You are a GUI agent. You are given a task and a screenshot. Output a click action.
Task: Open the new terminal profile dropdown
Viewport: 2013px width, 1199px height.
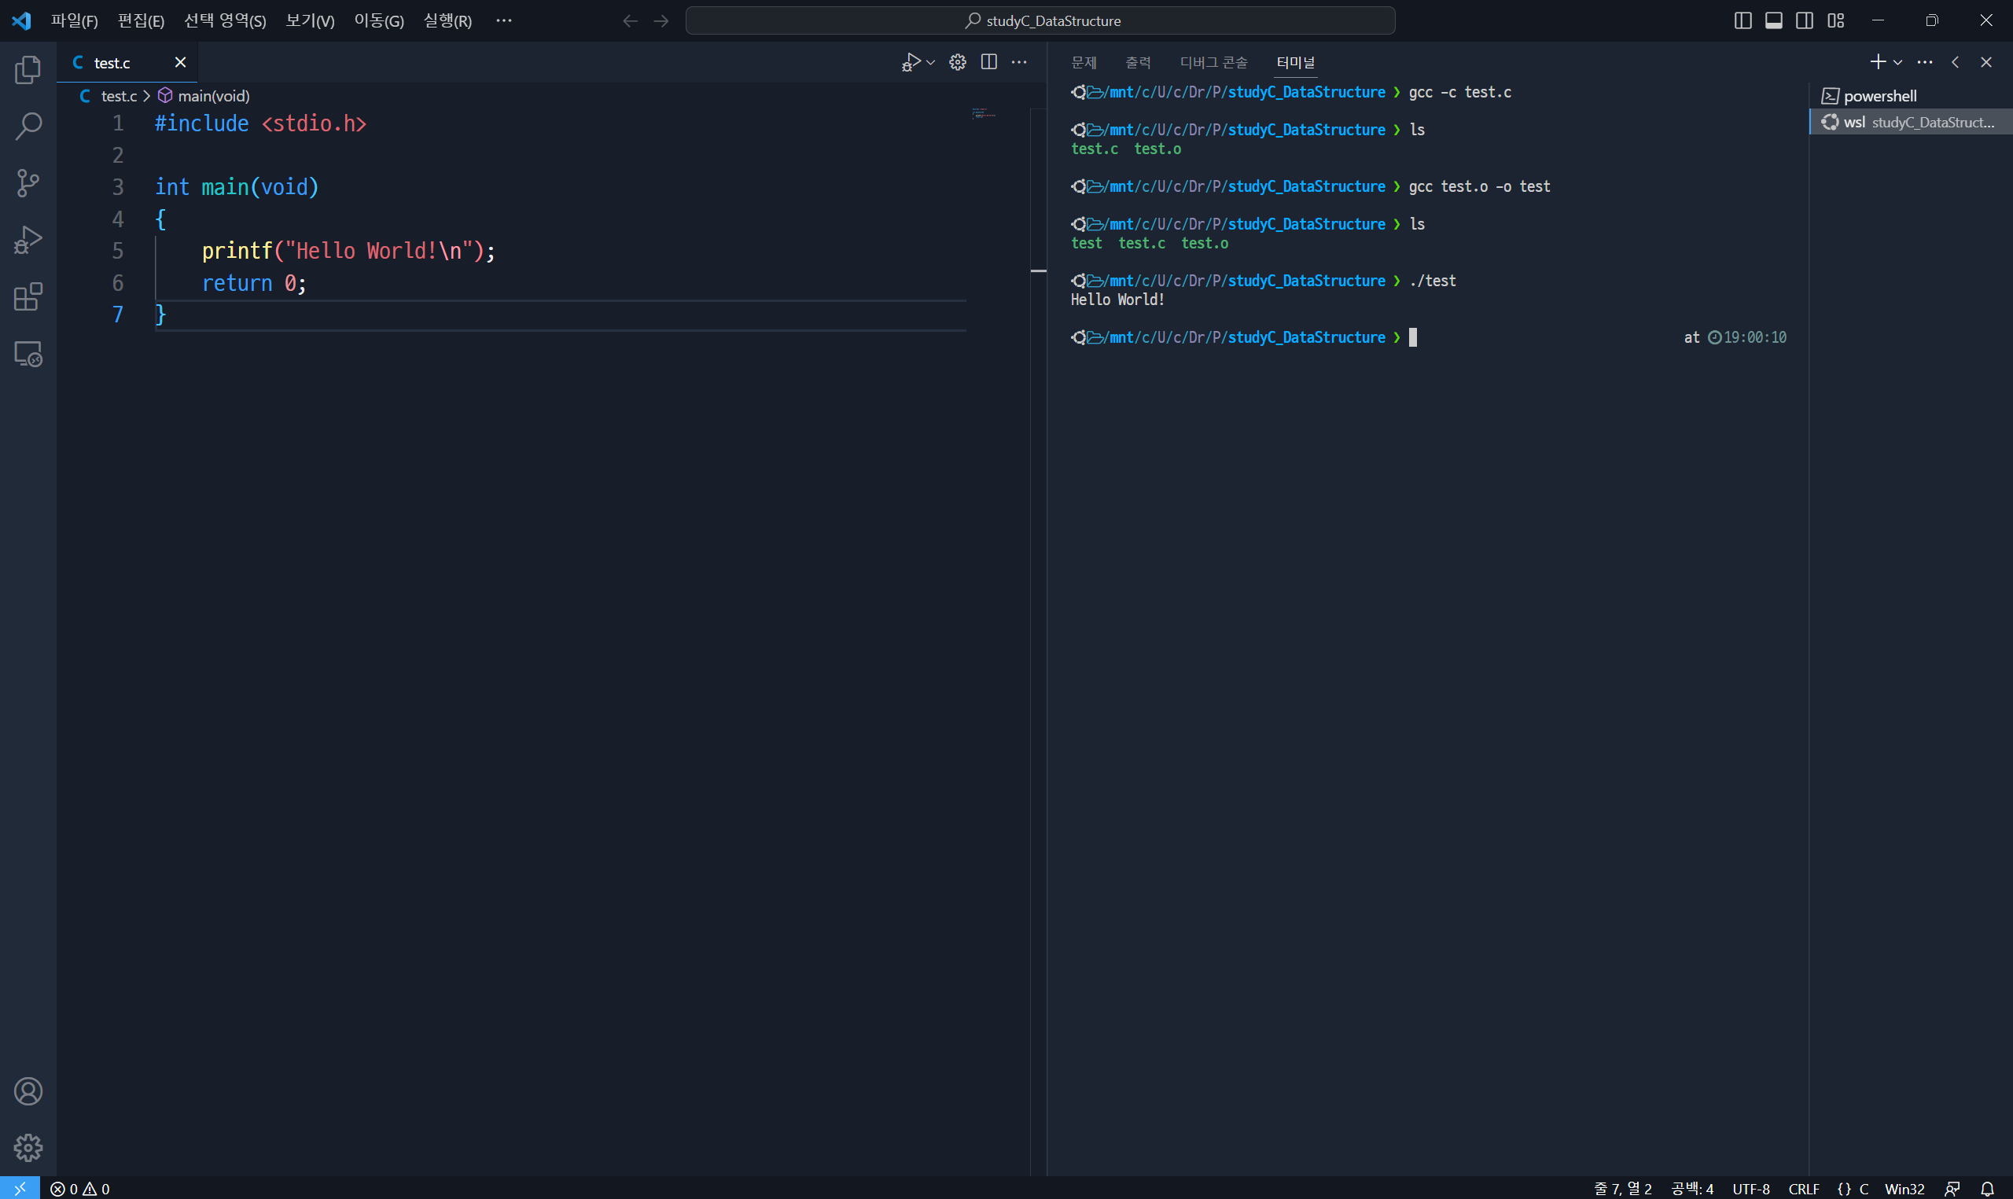coord(1897,62)
